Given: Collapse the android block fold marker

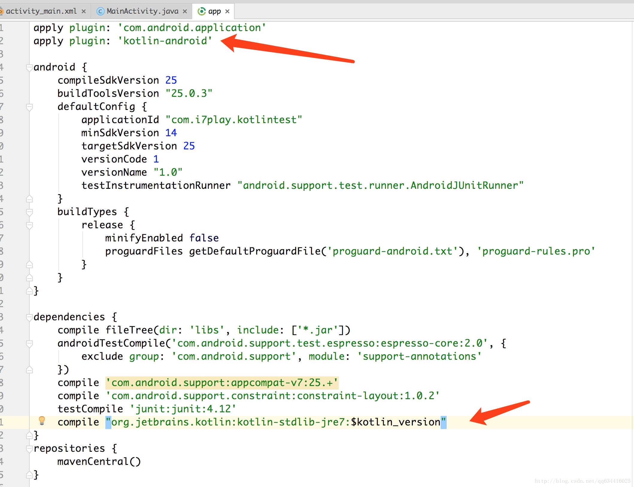Looking at the screenshot, I should tap(29, 68).
